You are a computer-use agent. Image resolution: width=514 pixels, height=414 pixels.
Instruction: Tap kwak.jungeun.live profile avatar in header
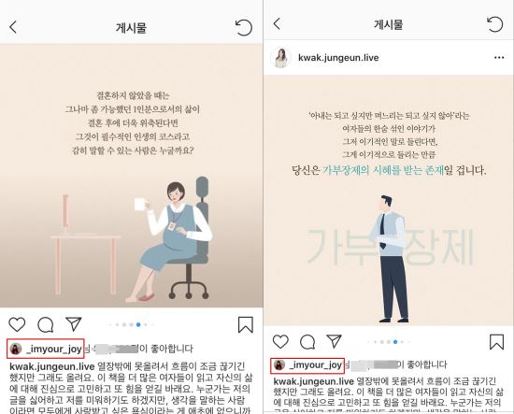pos(281,58)
